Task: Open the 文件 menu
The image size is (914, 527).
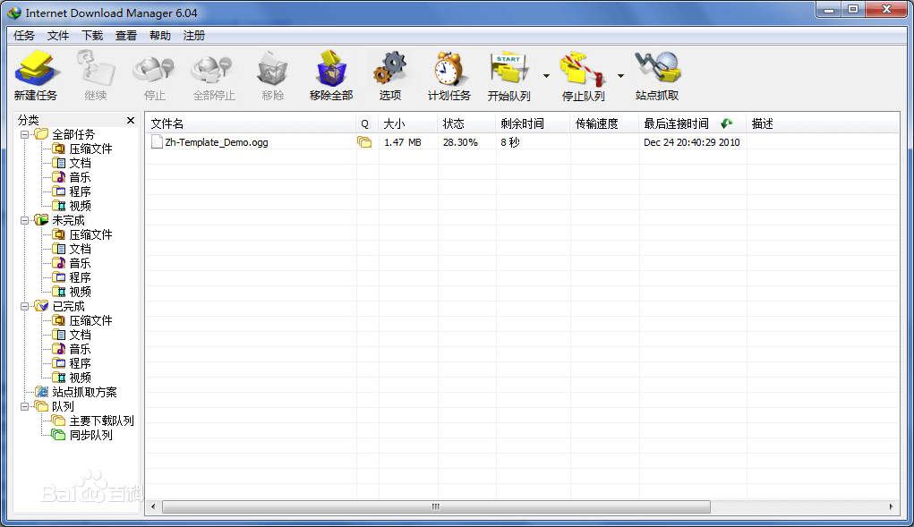Action: pyautogui.click(x=57, y=36)
